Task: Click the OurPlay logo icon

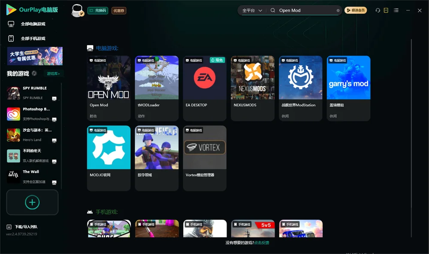Action: (x=11, y=9)
